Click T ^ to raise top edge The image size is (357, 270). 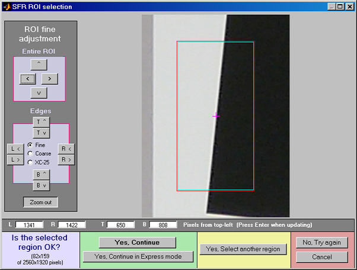tap(41, 122)
